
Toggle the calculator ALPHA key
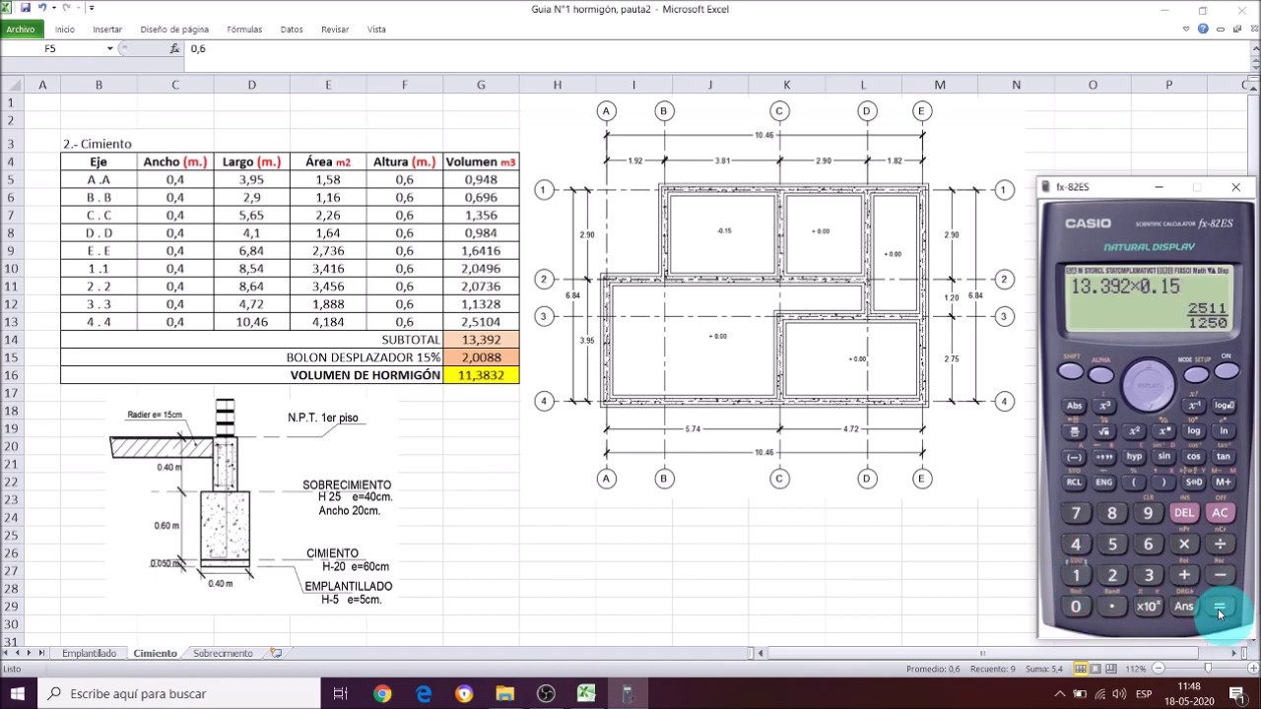pos(1100,375)
